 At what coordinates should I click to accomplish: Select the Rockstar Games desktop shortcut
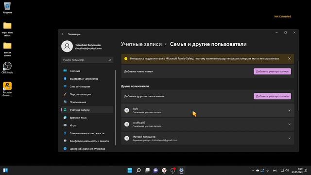(x=7, y=89)
